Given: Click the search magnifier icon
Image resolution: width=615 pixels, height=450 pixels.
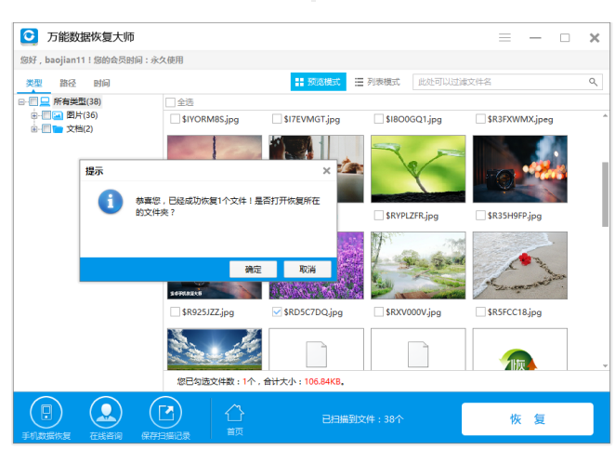Looking at the screenshot, I should (x=594, y=82).
